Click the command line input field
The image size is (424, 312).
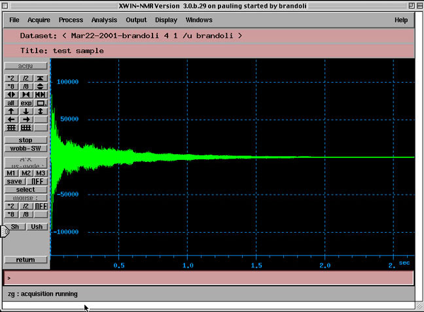pyautogui.click(x=209, y=278)
